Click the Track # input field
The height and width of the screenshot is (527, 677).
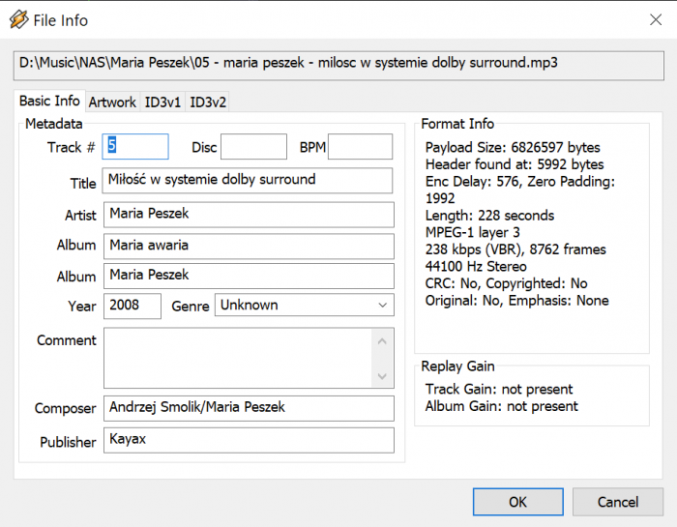click(135, 147)
